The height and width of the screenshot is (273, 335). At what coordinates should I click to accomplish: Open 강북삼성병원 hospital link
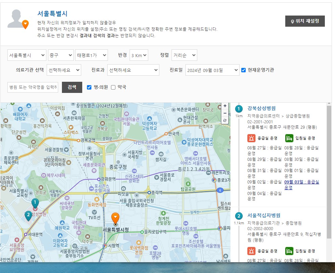(262, 108)
